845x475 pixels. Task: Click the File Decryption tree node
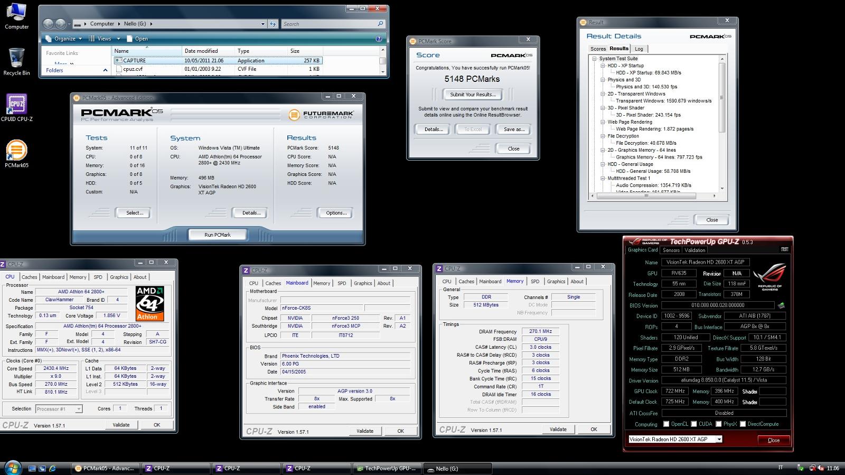(623, 136)
